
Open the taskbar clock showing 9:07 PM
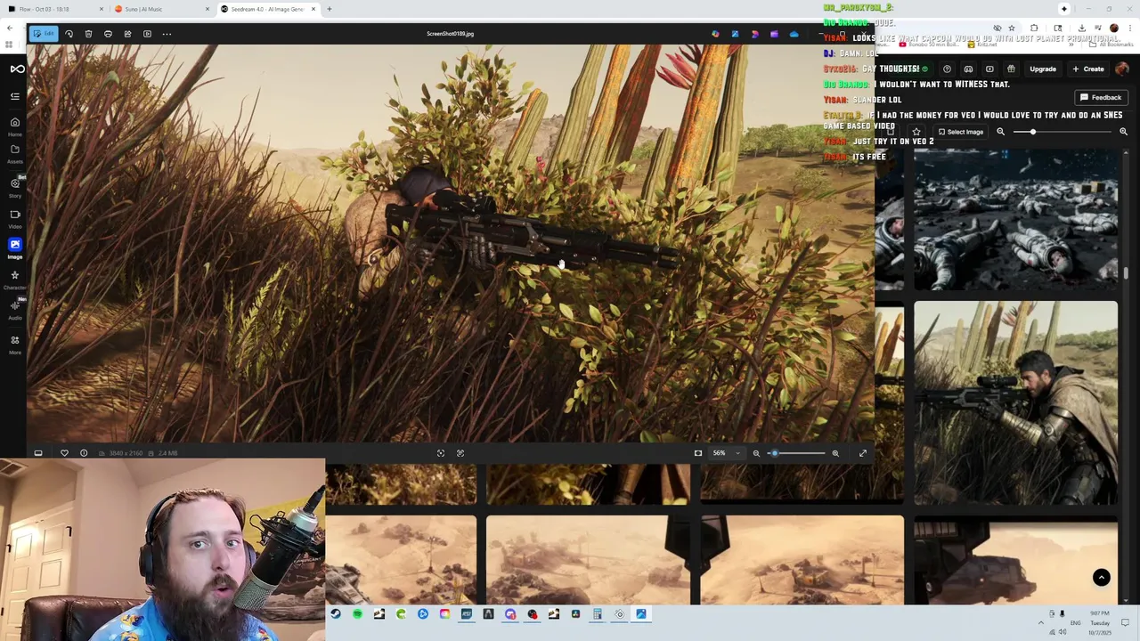click(1100, 622)
